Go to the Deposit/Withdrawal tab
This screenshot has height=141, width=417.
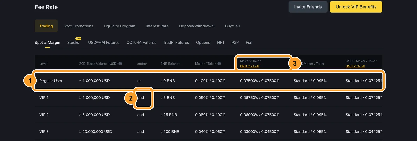tap(197, 26)
